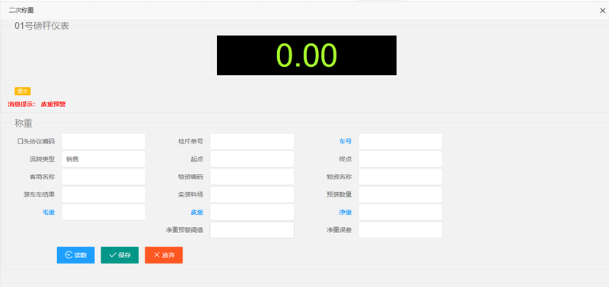Viewport: 609px width, 287px height.
Task: Click the 保存 save button
Action: [120, 255]
